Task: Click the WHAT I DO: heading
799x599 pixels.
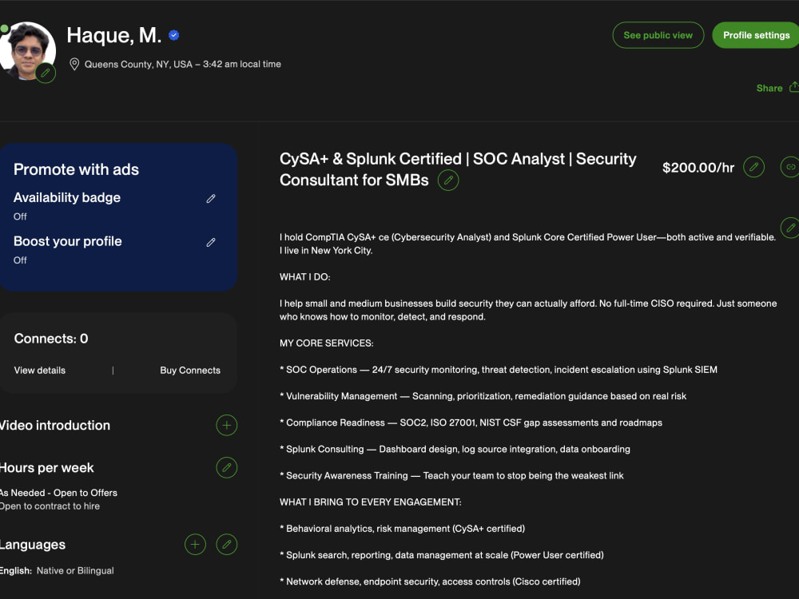Action: [x=304, y=277]
